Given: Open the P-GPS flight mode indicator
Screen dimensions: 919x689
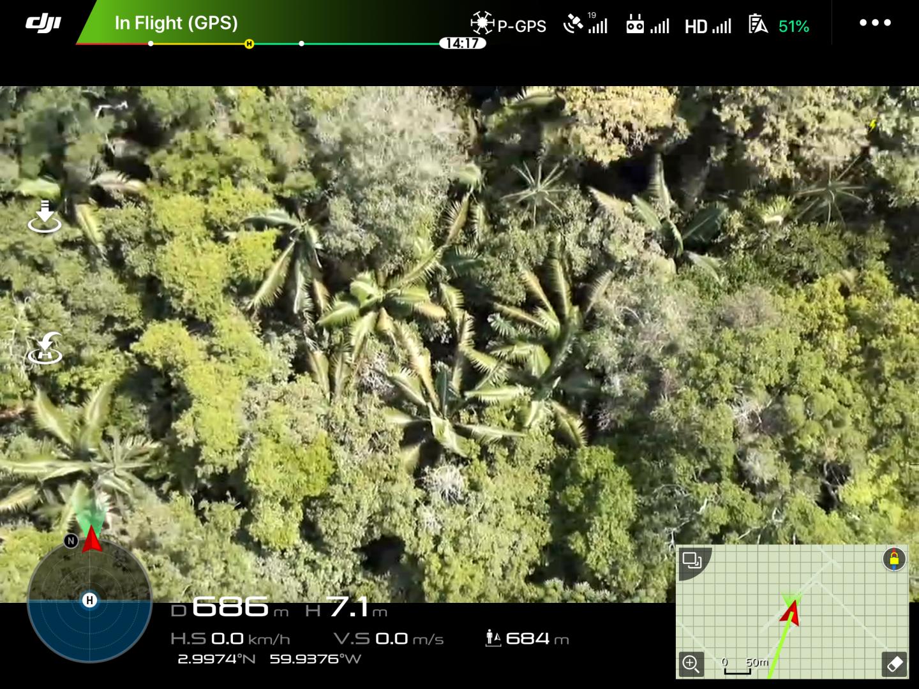Looking at the screenshot, I should pyautogui.click(x=507, y=26).
